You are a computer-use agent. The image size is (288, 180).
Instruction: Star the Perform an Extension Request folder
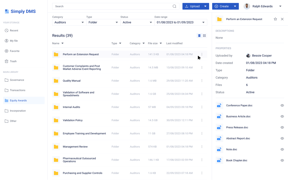point(275,19)
